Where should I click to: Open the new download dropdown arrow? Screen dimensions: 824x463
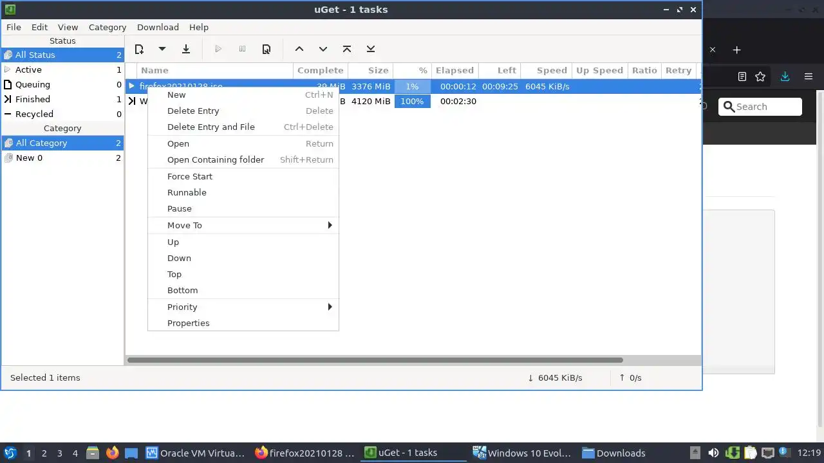tap(162, 49)
